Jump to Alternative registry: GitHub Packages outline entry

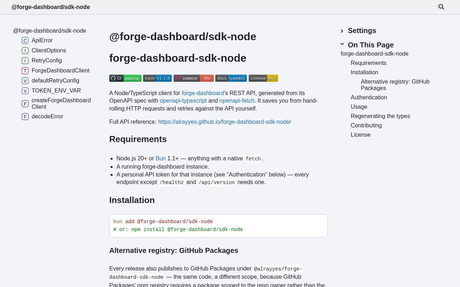[x=395, y=85]
